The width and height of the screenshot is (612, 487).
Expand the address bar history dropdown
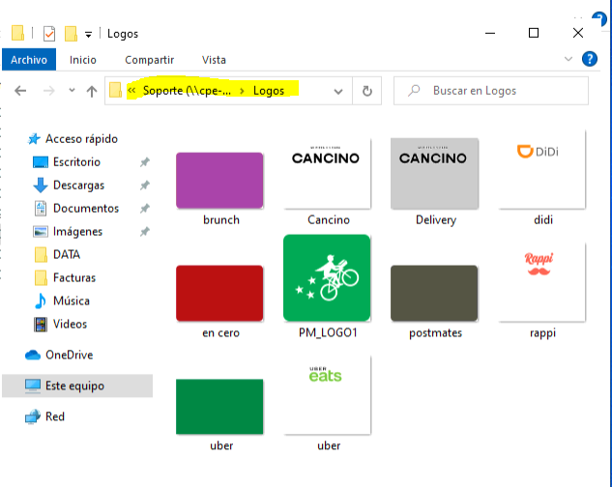[338, 91]
